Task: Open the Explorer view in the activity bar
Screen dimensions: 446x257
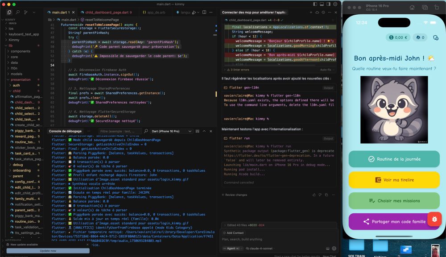Action: coord(9,12)
